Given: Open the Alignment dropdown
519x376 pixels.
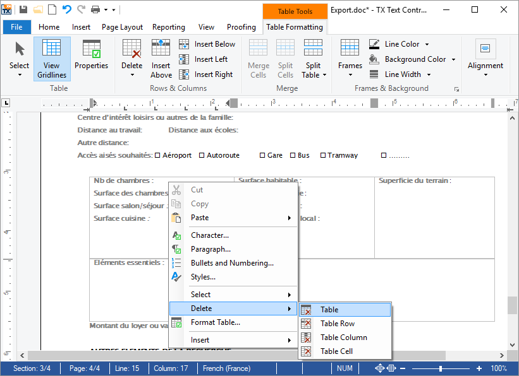Looking at the screenshot, I should click(x=485, y=59).
